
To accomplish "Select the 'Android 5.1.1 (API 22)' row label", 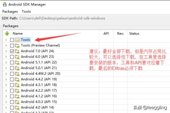I will (x=39, y=62).
